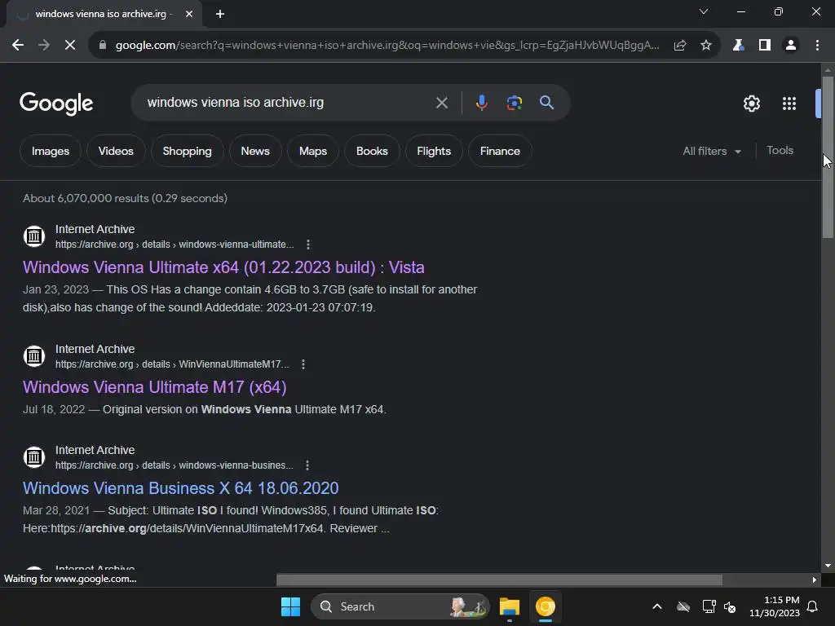Click the vertical page scrollbar thumb
The height and width of the screenshot is (626, 835).
[x=828, y=157]
